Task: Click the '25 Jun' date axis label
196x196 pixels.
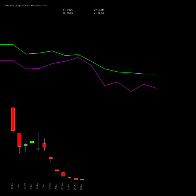Action: click(x=81, y=187)
